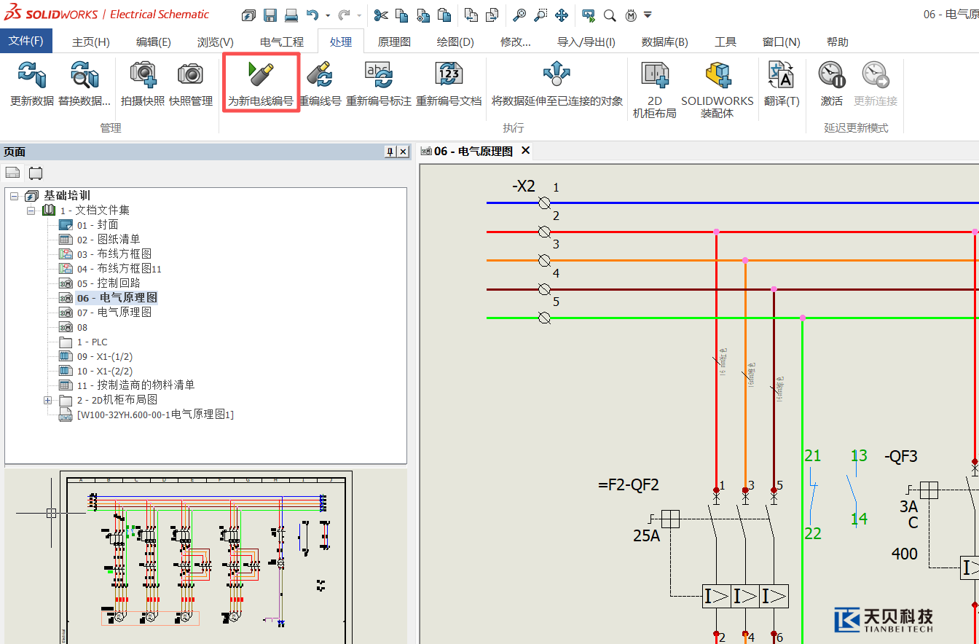Screen dimensions: 979x644
Task: Expand the 2 - 2D机柜布局图 folder
Action: pos(48,400)
